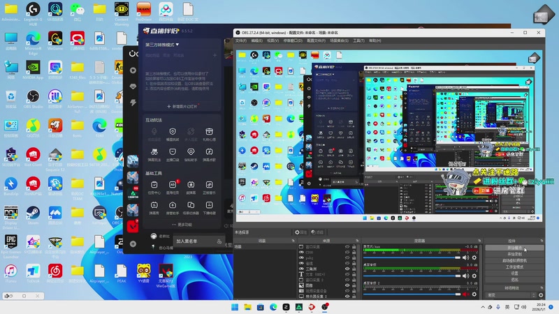The width and height of the screenshot is (559, 314).
Task: Pop out the 来源 dock panel
Action: [x=357, y=241]
